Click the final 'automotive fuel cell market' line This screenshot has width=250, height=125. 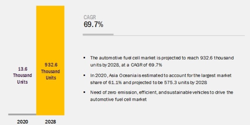point(118,100)
